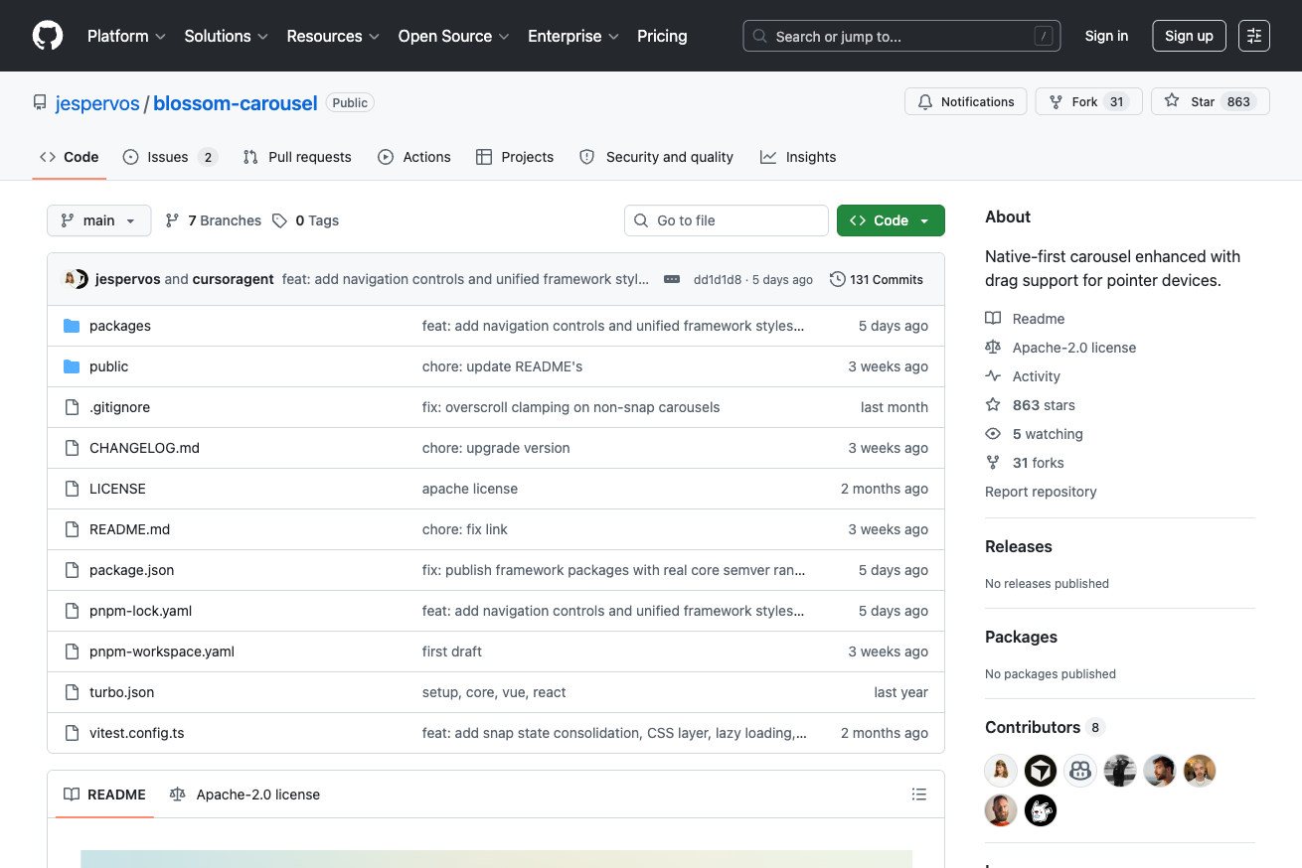This screenshot has height=868, width=1302.
Task: Switch to the Issues tab
Action: (170, 157)
